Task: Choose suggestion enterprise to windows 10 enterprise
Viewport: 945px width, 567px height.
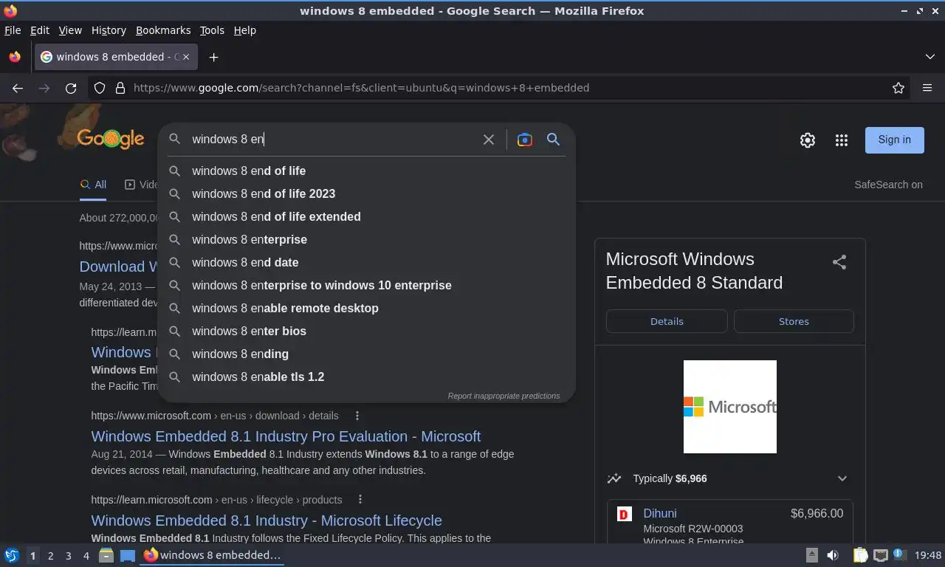Action: pyautogui.click(x=366, y=285)
